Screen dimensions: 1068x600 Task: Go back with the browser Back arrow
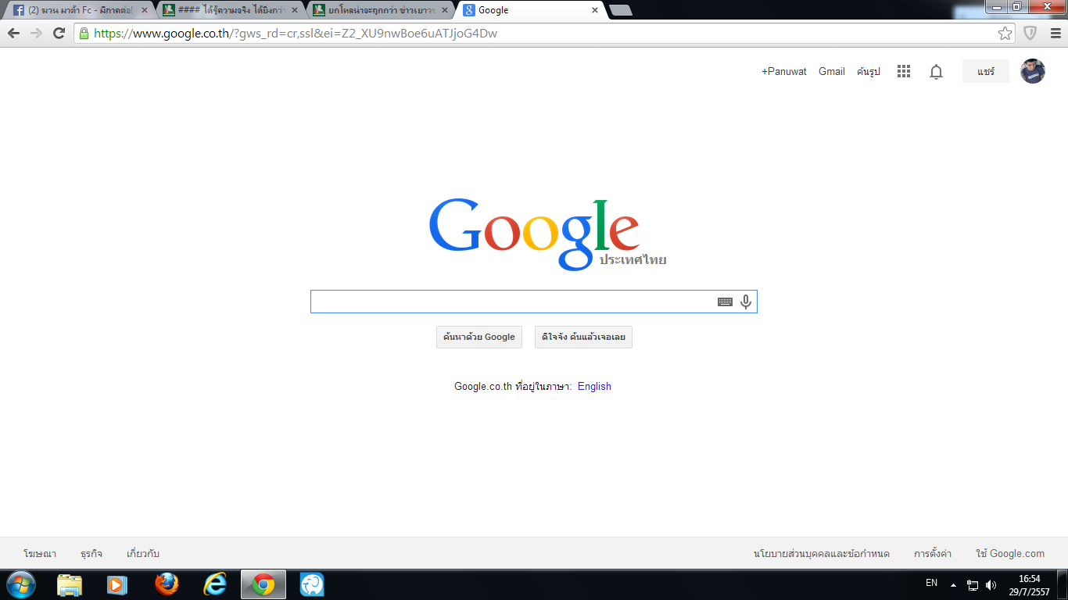[x=13, y=34]
